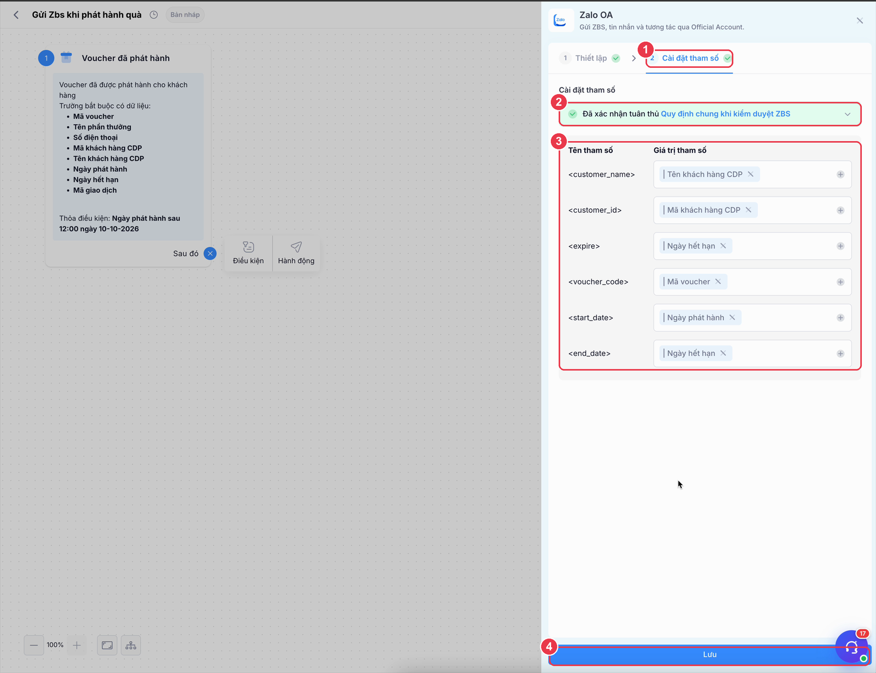Click the voucher_code value input field

click(752, 282)
